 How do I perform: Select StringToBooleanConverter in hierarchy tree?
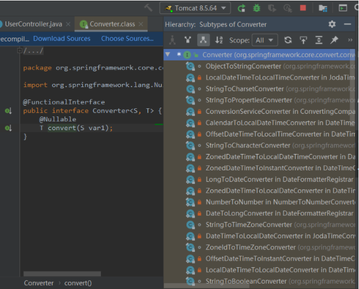246,281
